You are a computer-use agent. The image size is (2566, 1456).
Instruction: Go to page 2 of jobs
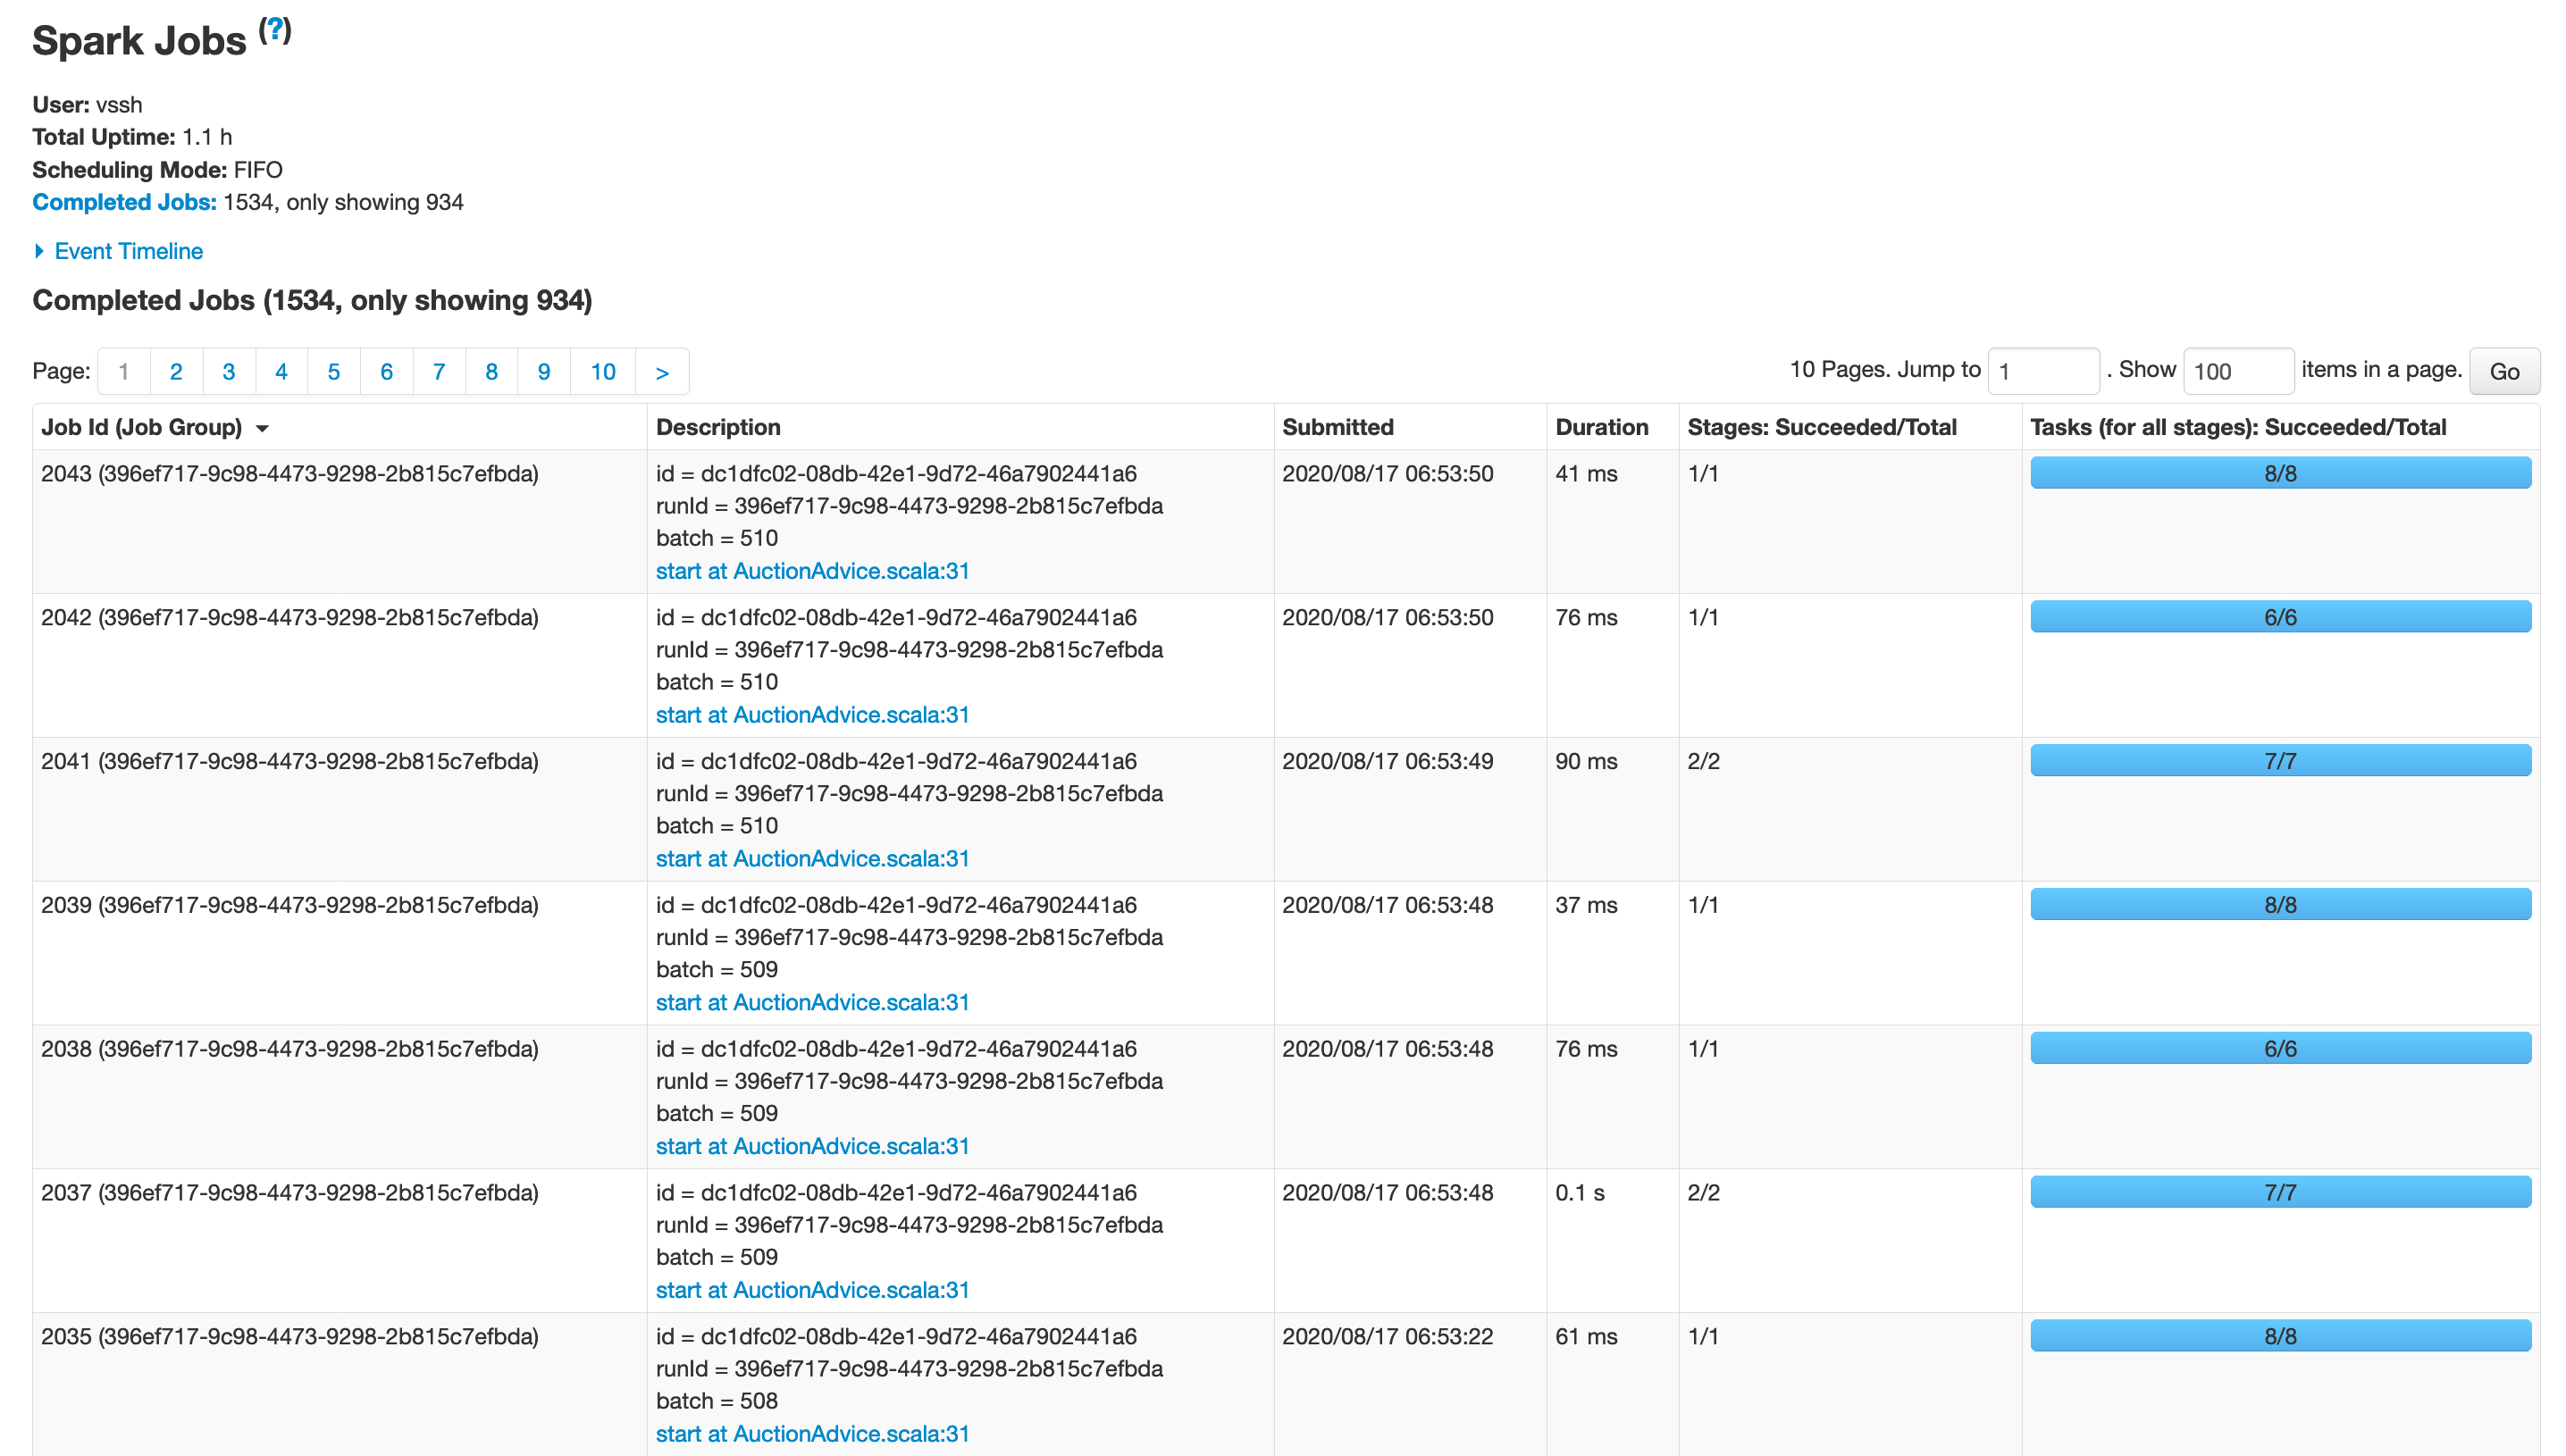(x=176, y=372)
